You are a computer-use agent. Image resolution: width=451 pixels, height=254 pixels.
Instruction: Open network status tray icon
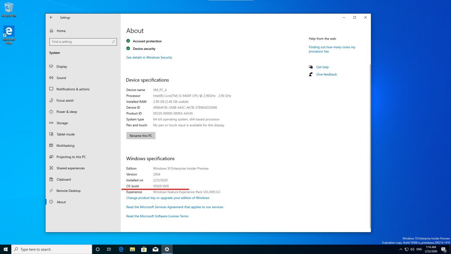[x=406, y=249]
